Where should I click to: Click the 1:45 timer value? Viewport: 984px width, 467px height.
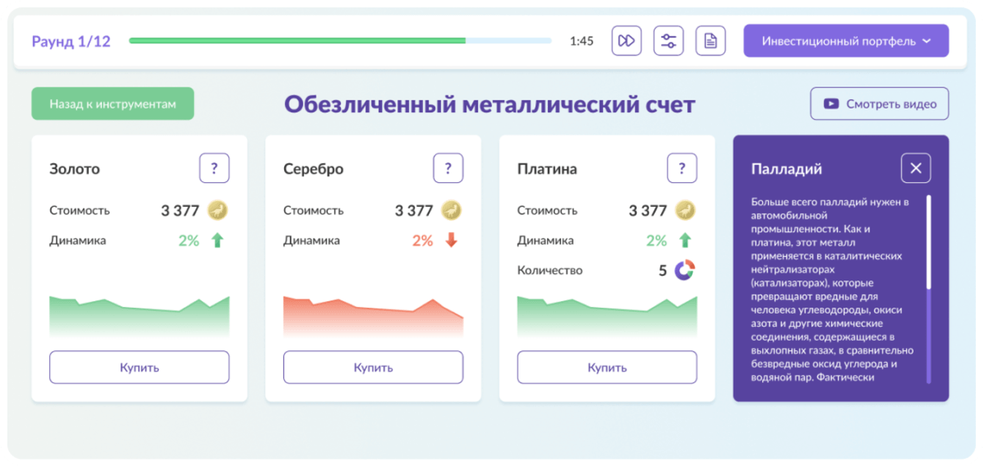click(582, 41)
